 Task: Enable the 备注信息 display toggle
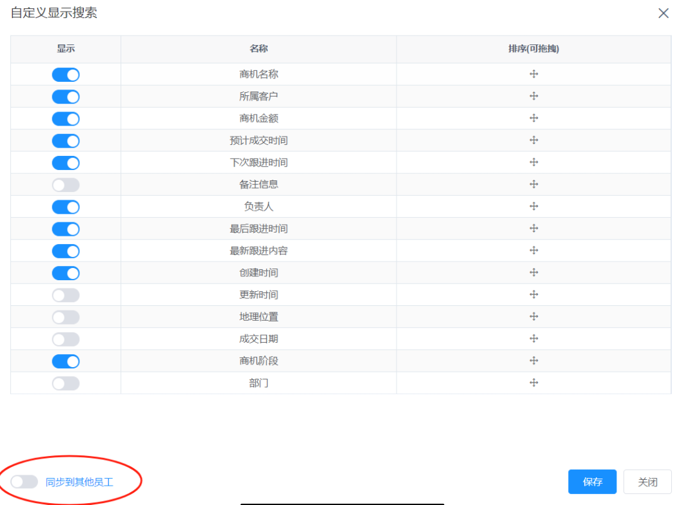[x=65, y=184]
